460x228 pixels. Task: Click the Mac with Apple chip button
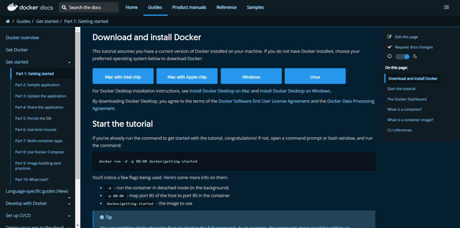tap(187, 76)
